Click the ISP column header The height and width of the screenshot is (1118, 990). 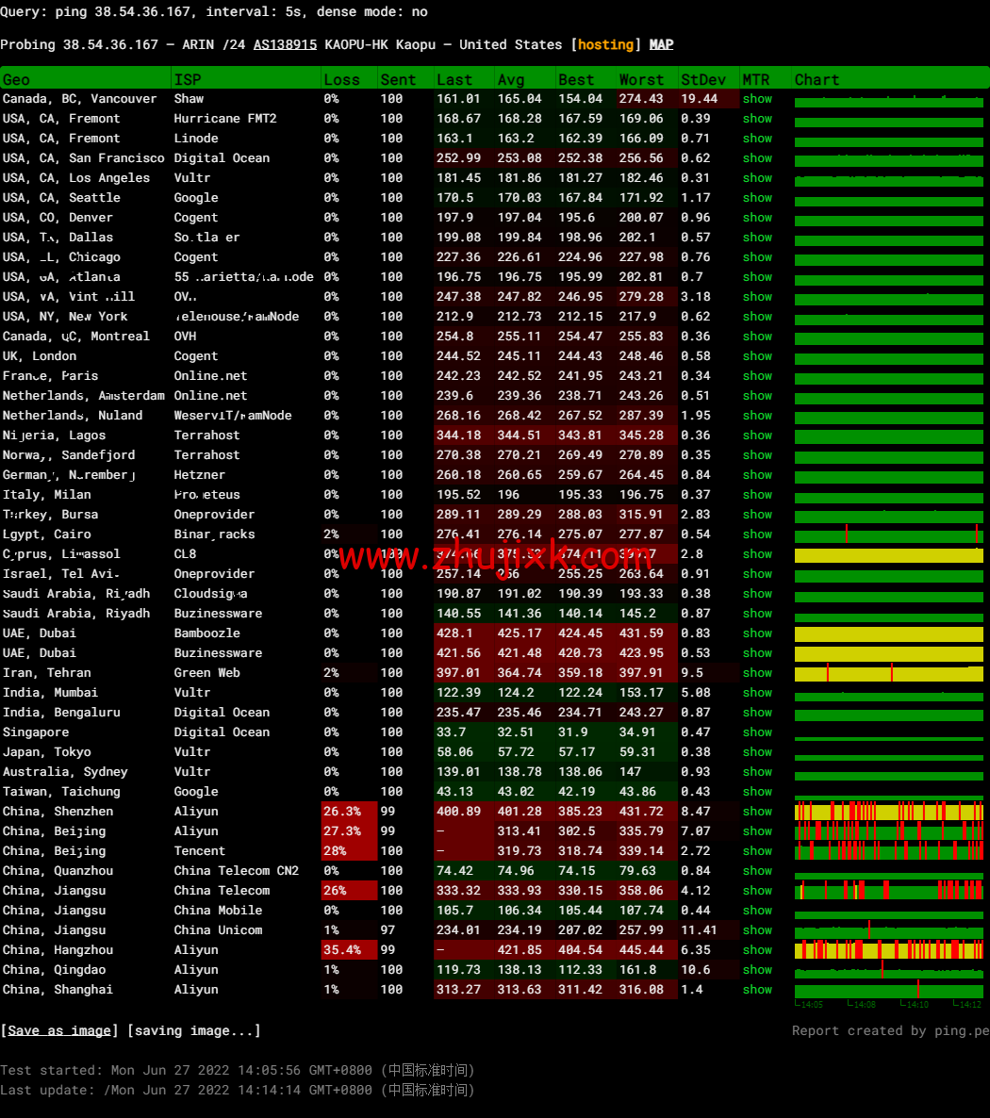point(187,80)
